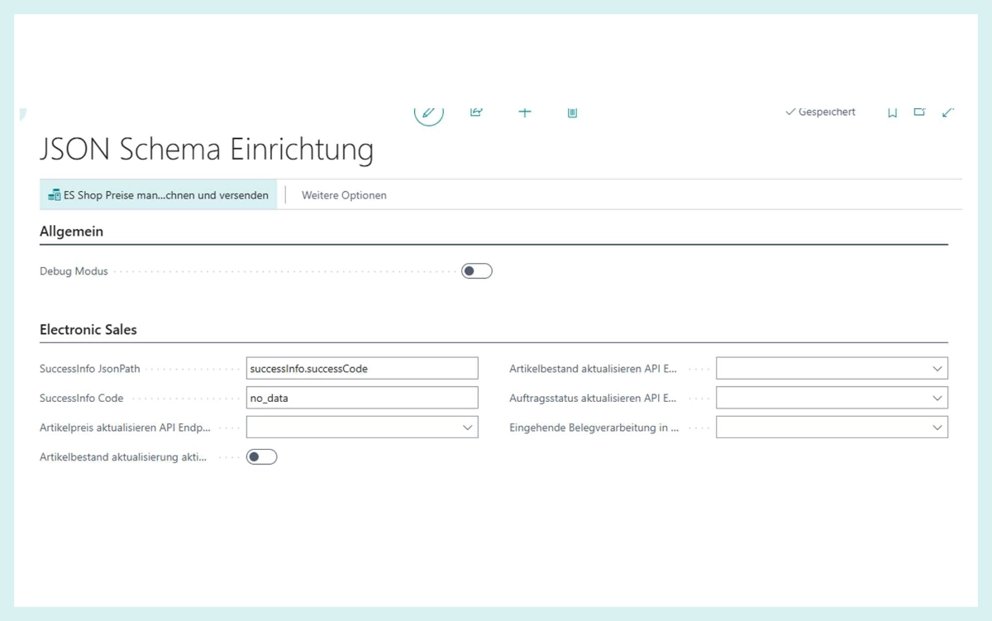Enable the Debug Modus toggle

476,271
